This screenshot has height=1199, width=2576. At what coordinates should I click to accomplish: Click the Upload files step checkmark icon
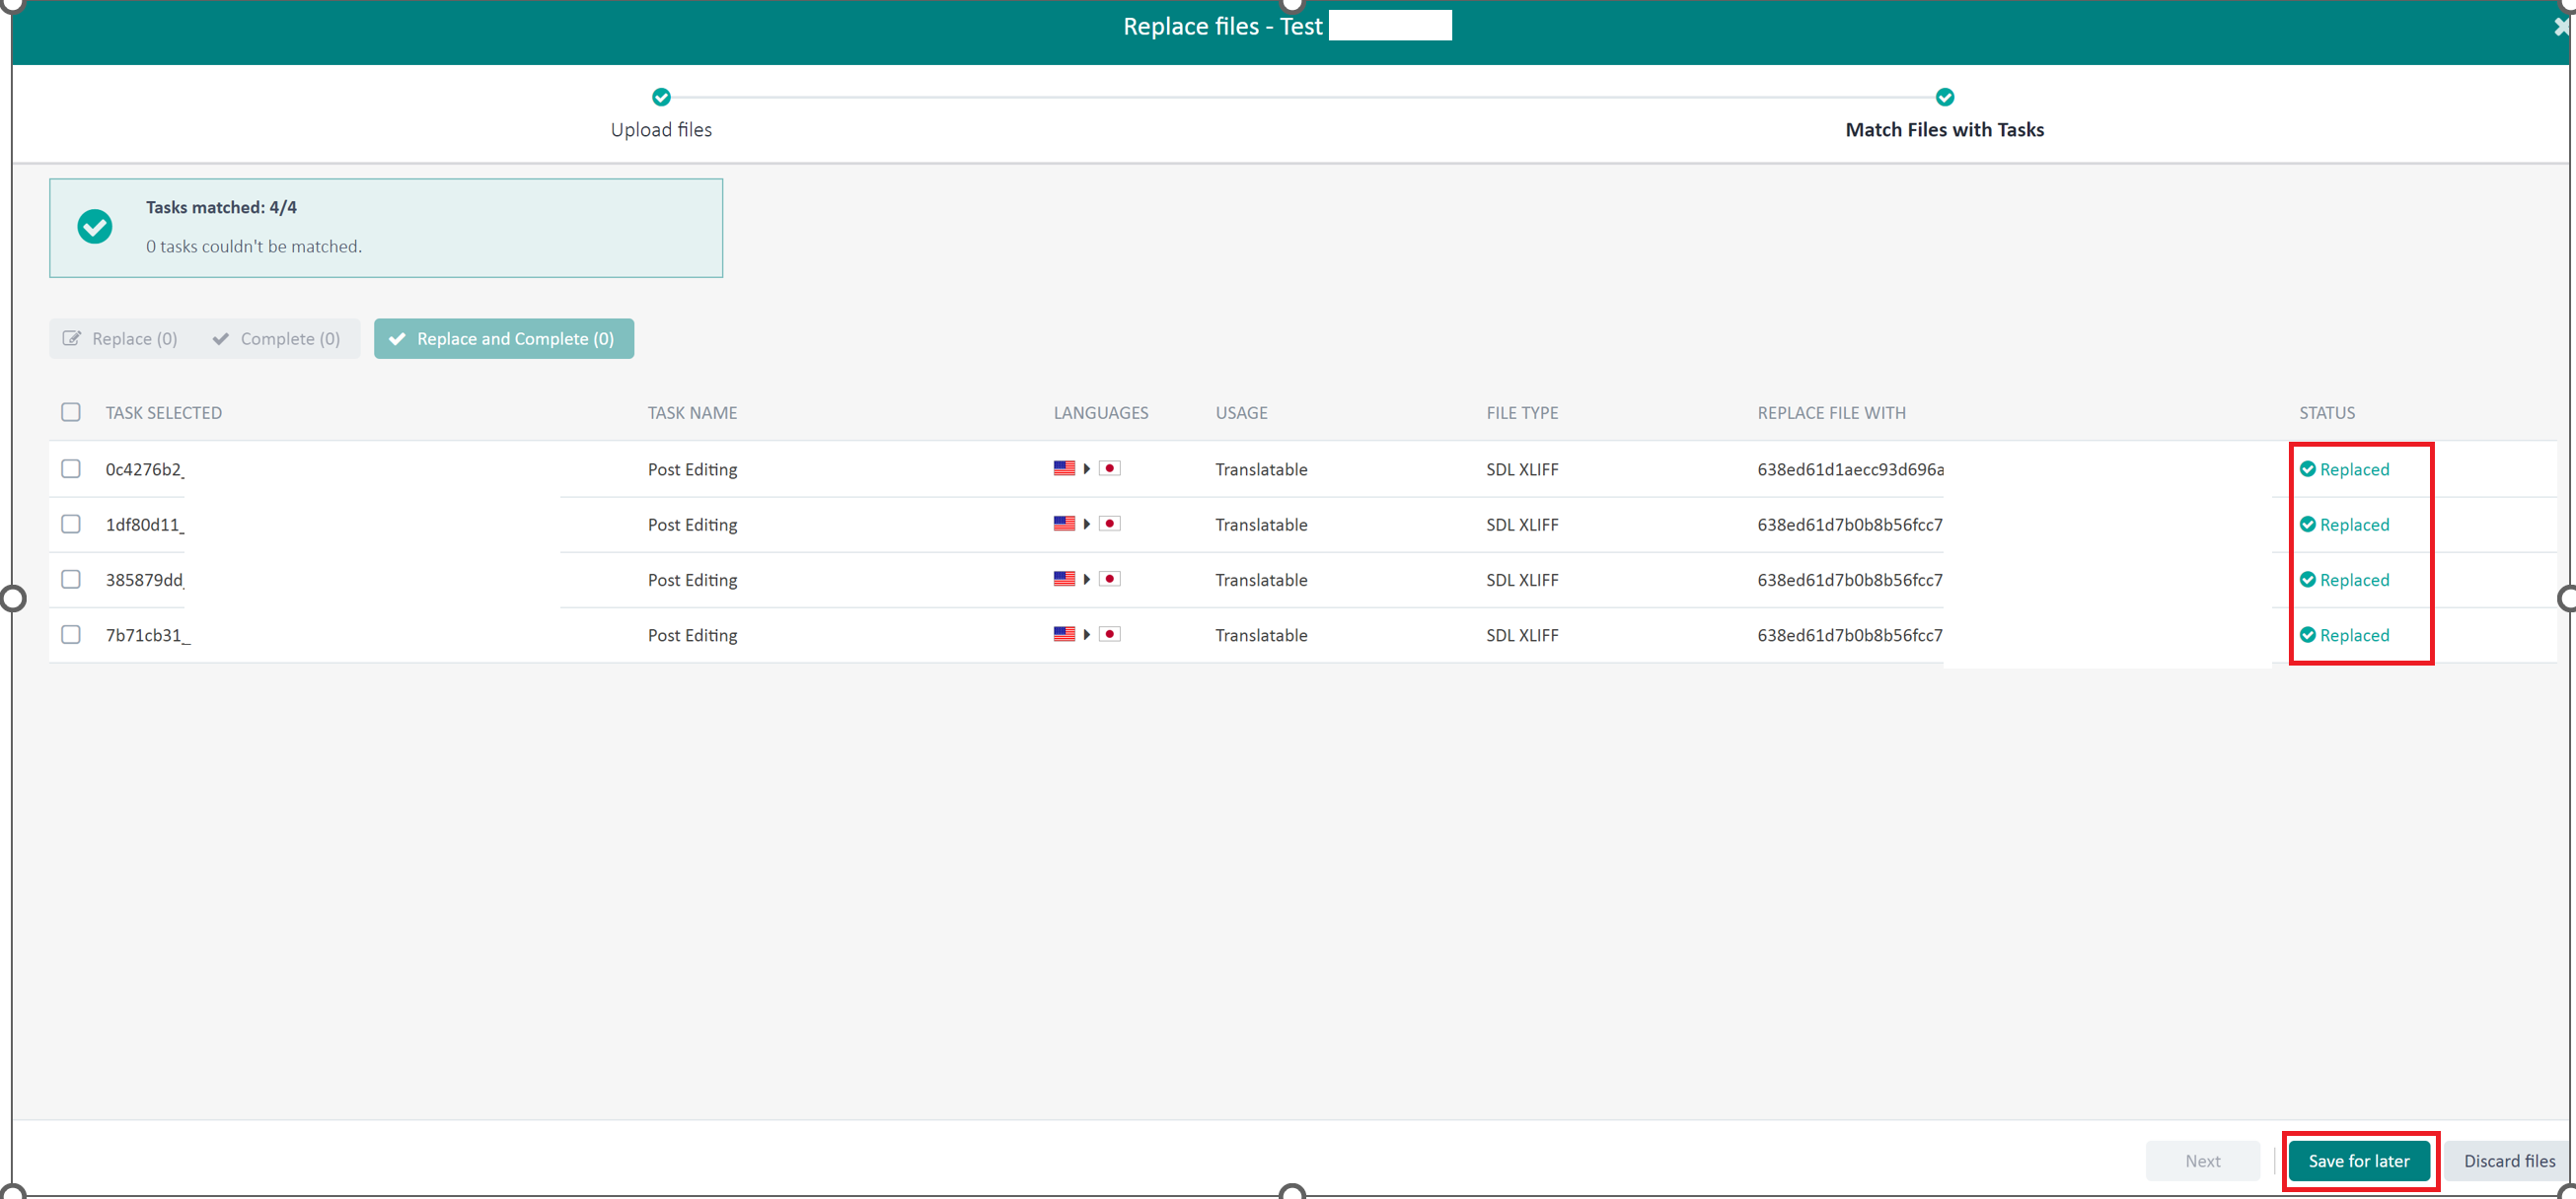pos(661,97)
